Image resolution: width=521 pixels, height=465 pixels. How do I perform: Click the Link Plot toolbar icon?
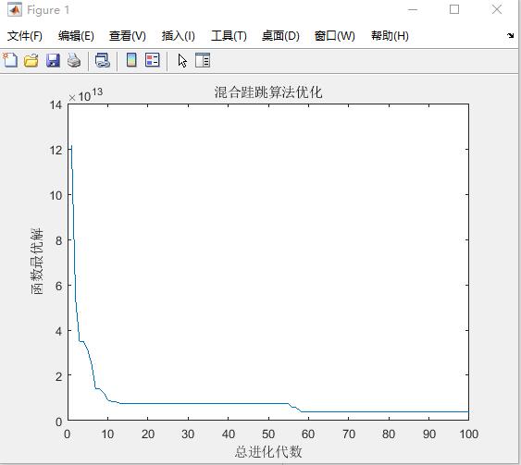coord(103,60)
